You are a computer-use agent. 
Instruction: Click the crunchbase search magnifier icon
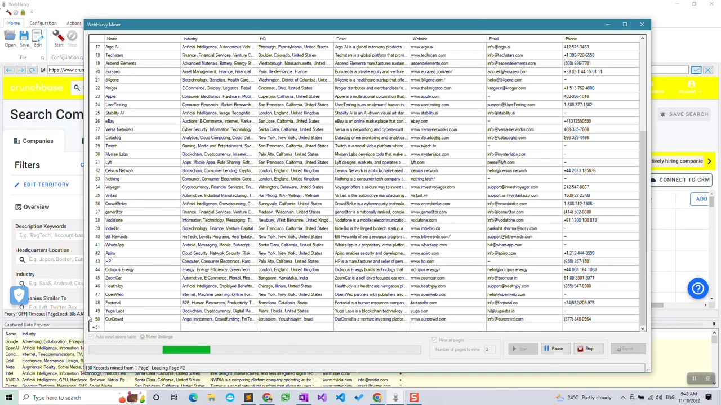pos(77,88)
